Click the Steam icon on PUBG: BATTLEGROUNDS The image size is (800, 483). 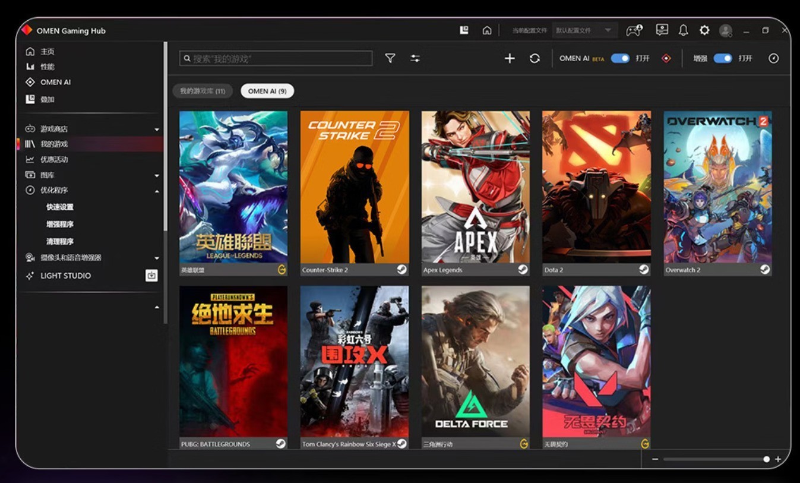281,443
